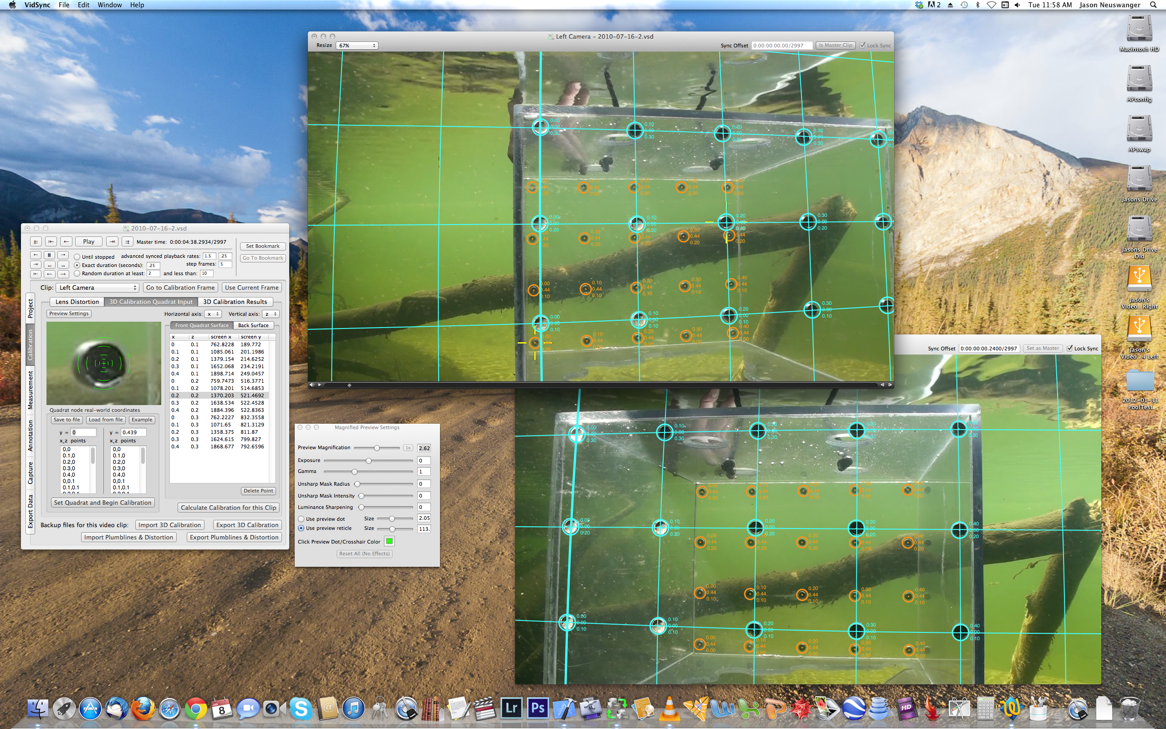This screenshot has width=1166, height=729.
Task: Click the step frames input field
Action: (x=225, y=264)
